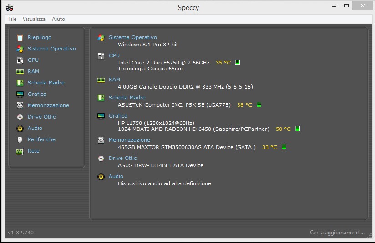Viewport: 375px width, 243px height.
Task: Click the Grafica heading in summary
Action: click(x=118, y=116)
